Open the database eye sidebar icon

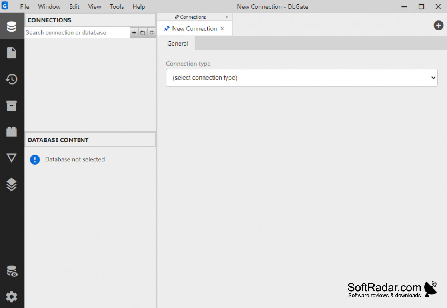(x=12, y=271)
